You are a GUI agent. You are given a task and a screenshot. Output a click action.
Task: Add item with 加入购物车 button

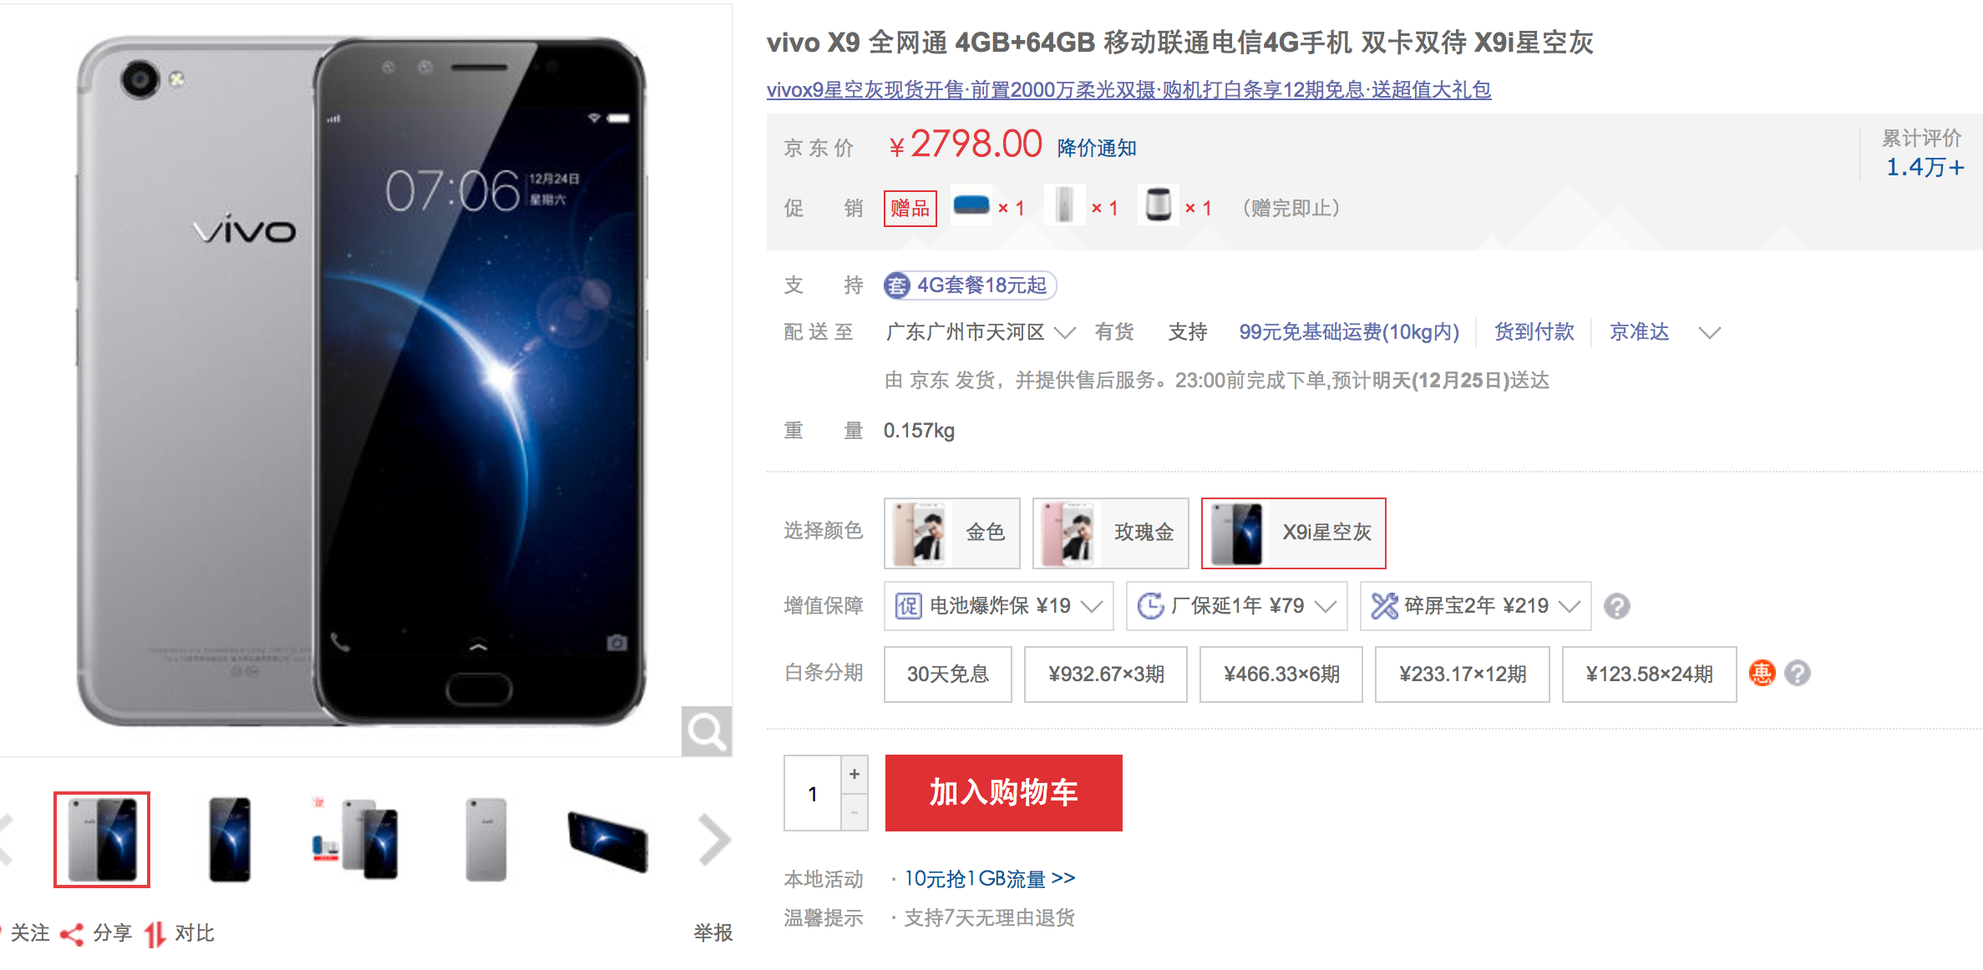1004,793
